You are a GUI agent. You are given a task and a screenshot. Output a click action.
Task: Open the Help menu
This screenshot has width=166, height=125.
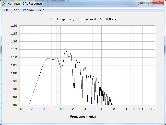41,10
